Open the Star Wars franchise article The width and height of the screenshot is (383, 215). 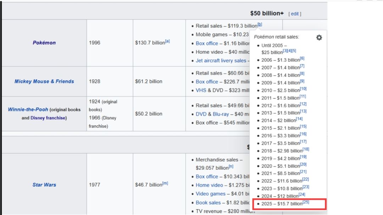pos(44,185)
